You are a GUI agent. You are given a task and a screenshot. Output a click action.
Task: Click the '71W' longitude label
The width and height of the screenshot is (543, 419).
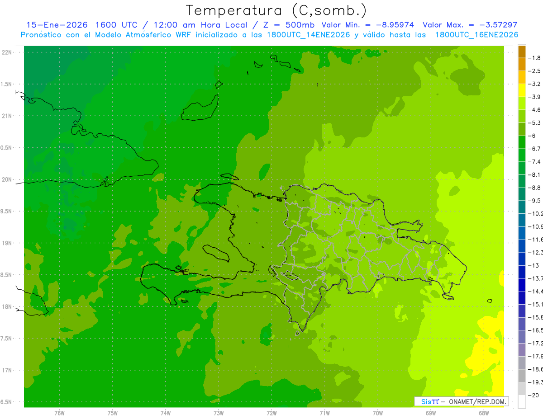324,413
